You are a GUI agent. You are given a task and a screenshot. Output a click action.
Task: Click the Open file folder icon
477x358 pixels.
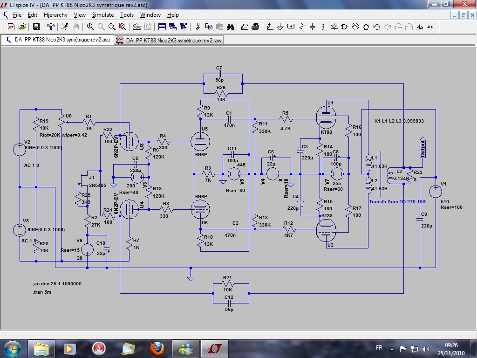point(22,27)
